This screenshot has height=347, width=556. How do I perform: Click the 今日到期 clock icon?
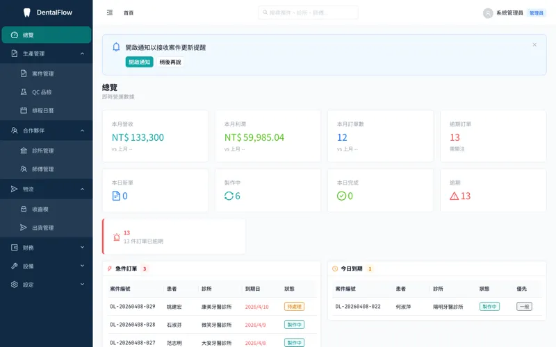pyautogui.click(x=335, y=269)
